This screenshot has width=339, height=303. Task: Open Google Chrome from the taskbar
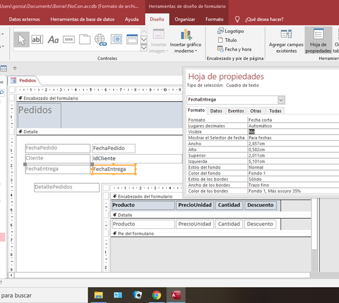[157, 295]
